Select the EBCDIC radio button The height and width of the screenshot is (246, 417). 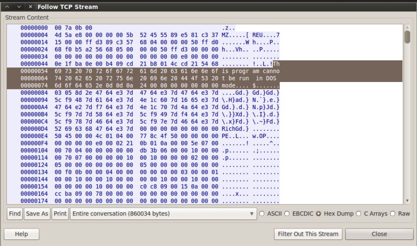click(x=287, y=214)
